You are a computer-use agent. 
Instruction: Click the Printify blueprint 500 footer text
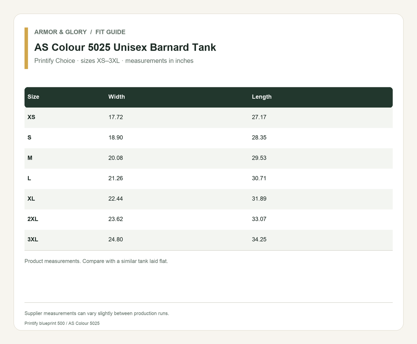pos(62,323)
